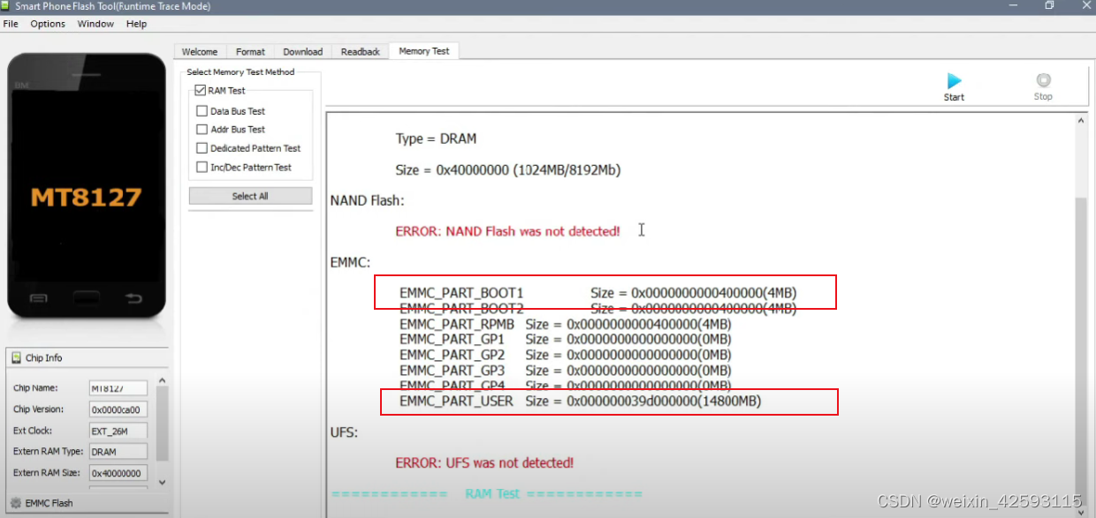Enable the Dedicated Pattern Test checkbox
Screen dimensions: 1096x518
point(202,148)
